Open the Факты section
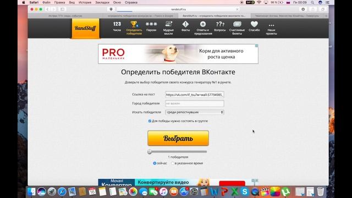Viewport: 352px width, 198px height. click(185, 26)
